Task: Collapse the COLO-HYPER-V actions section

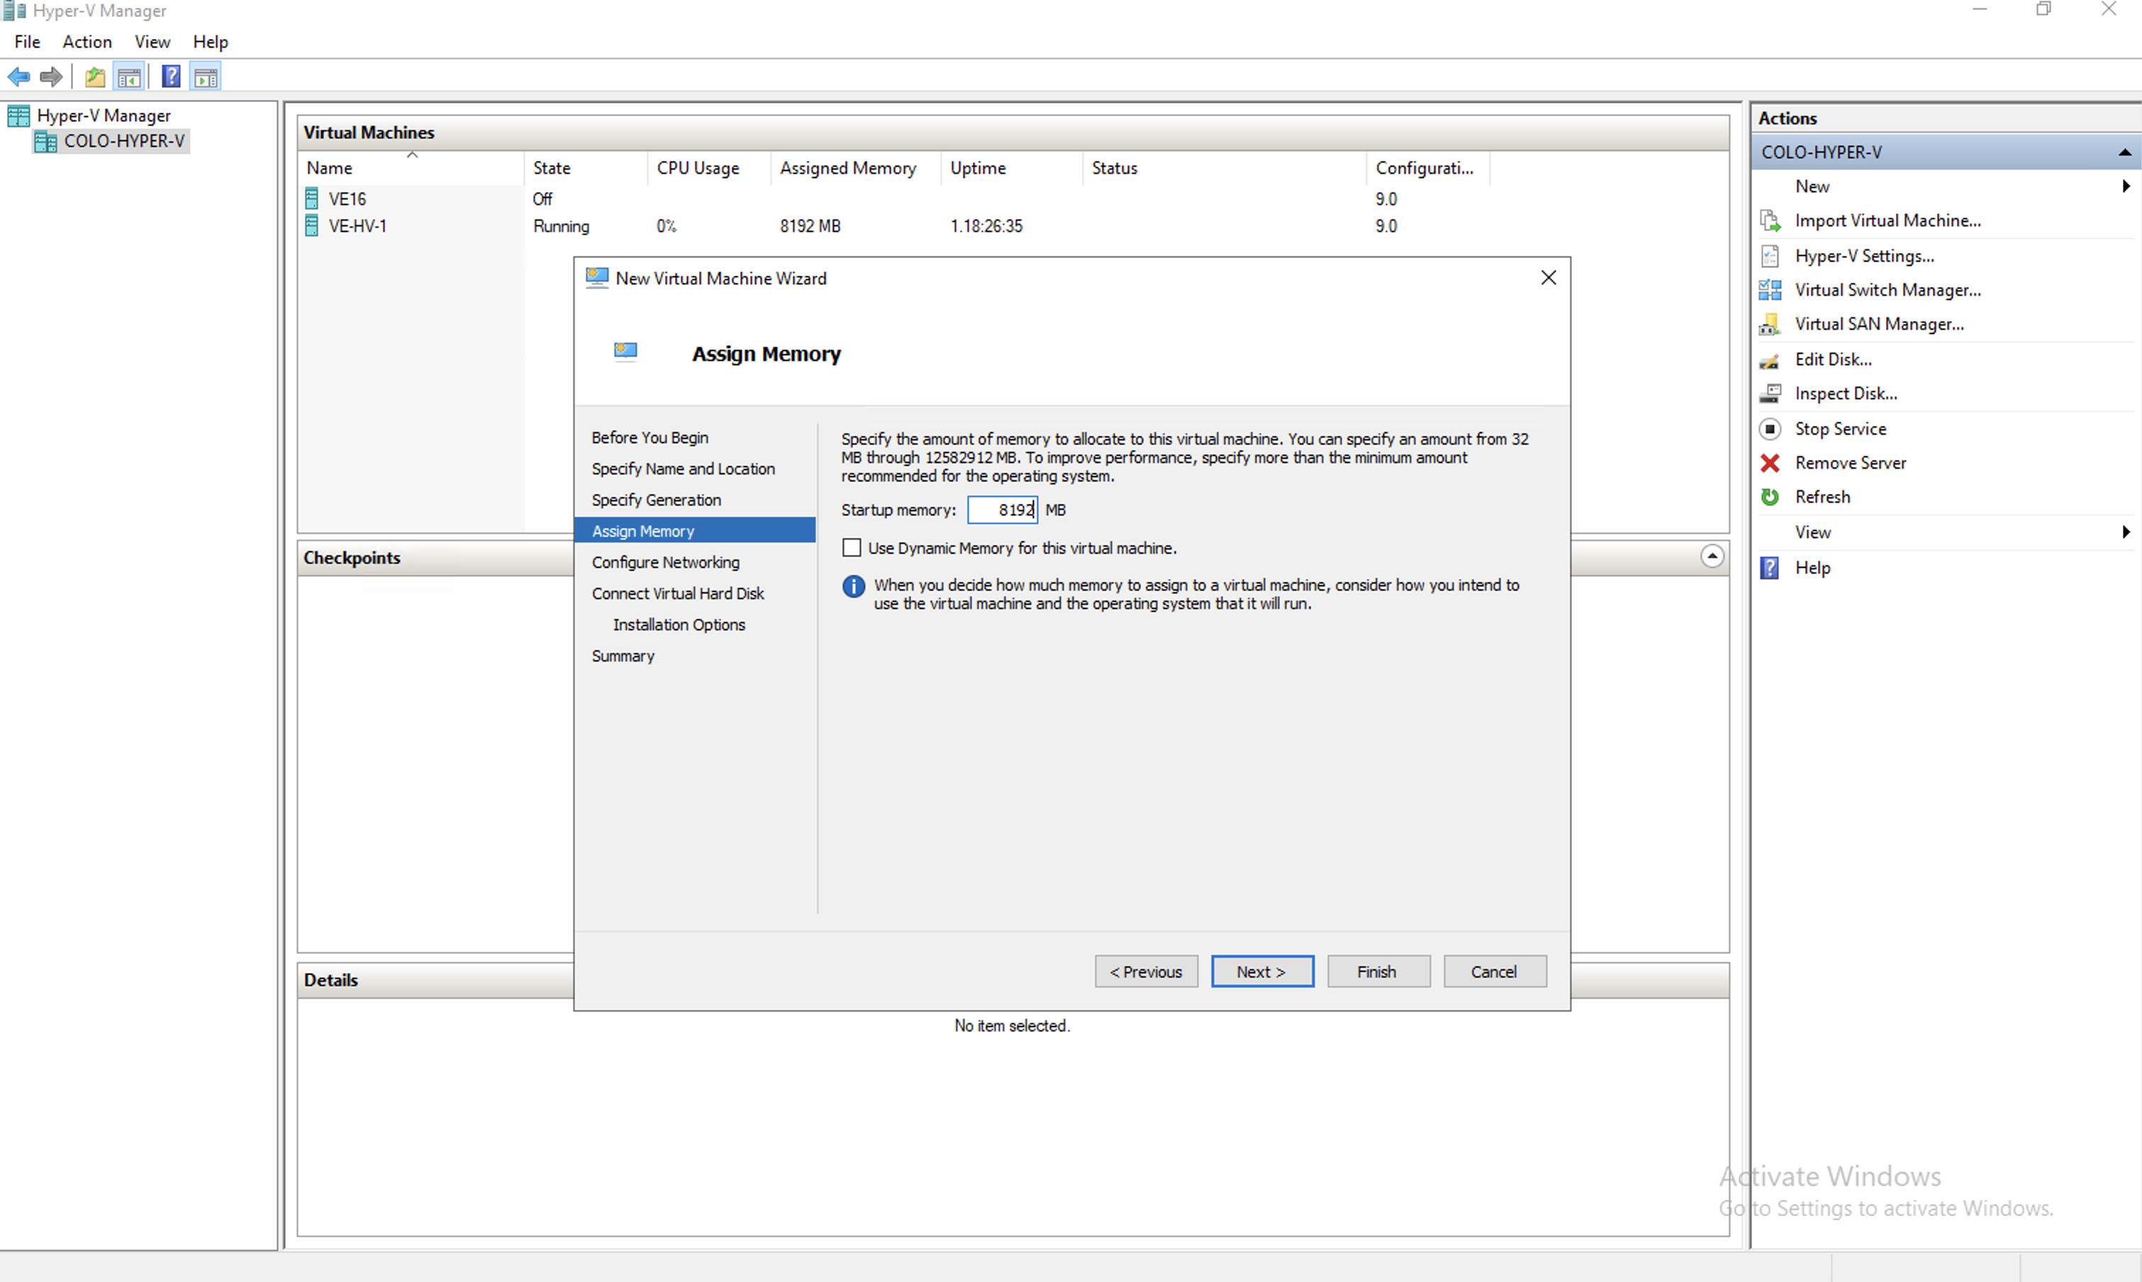Action: point(2124,153)
